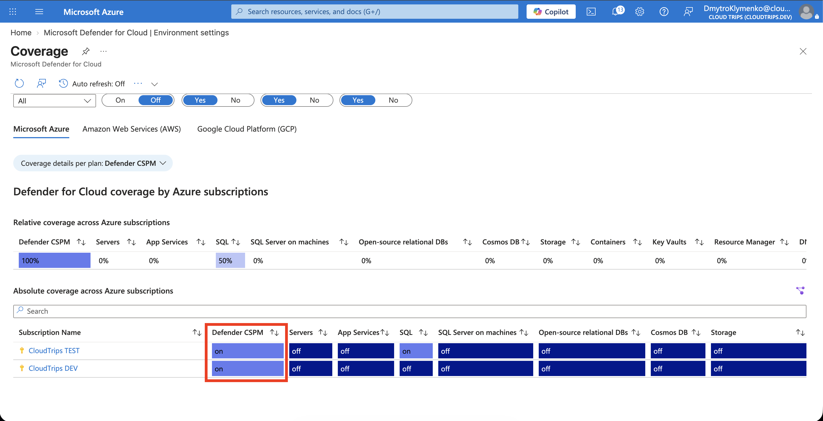Viewport: 823px width, 421px height.
Task: Click the Auto refresh clock icon
Action: pos(63,83)
